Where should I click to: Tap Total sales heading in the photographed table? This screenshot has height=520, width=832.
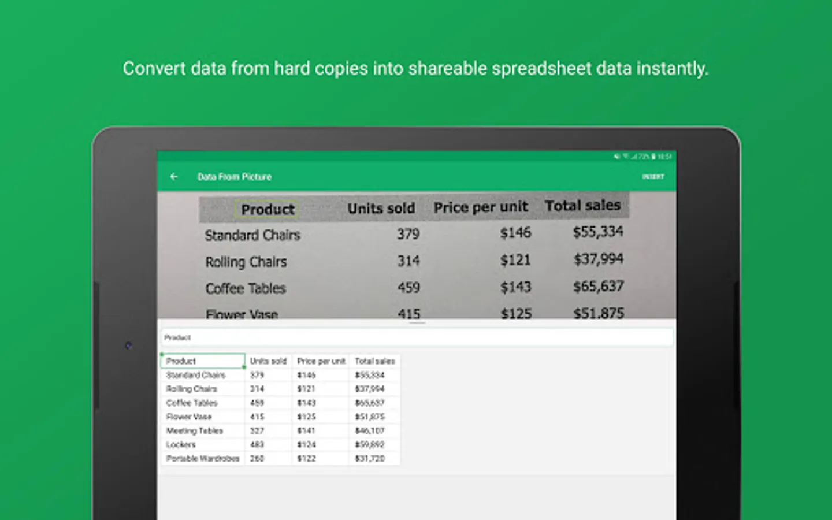[582, 205]
